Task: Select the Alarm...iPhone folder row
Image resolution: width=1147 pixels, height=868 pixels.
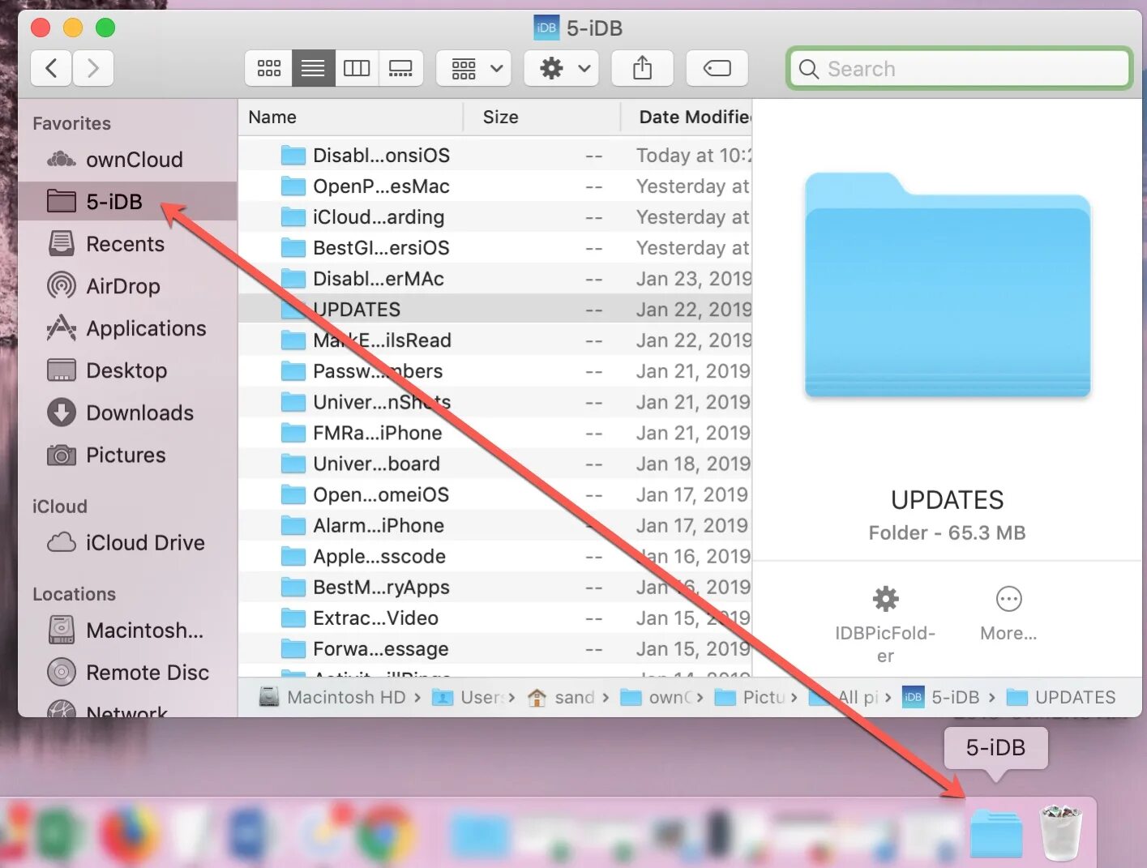Action: 495,525
